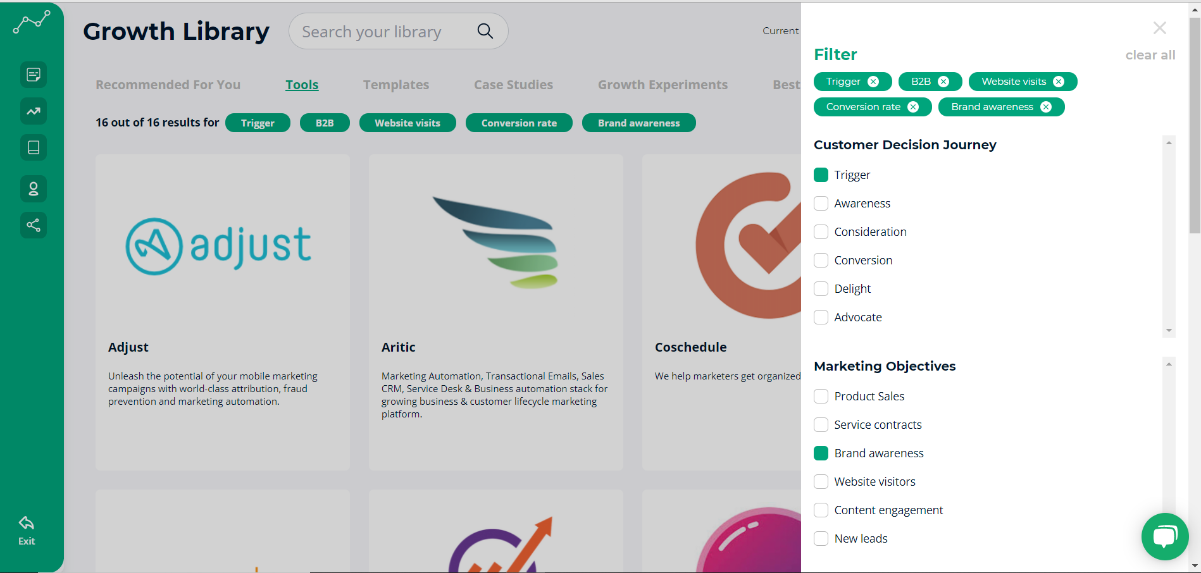Close the Filter panel
Viewport: 1201px width, 573px height.
tap(1160, 28)
